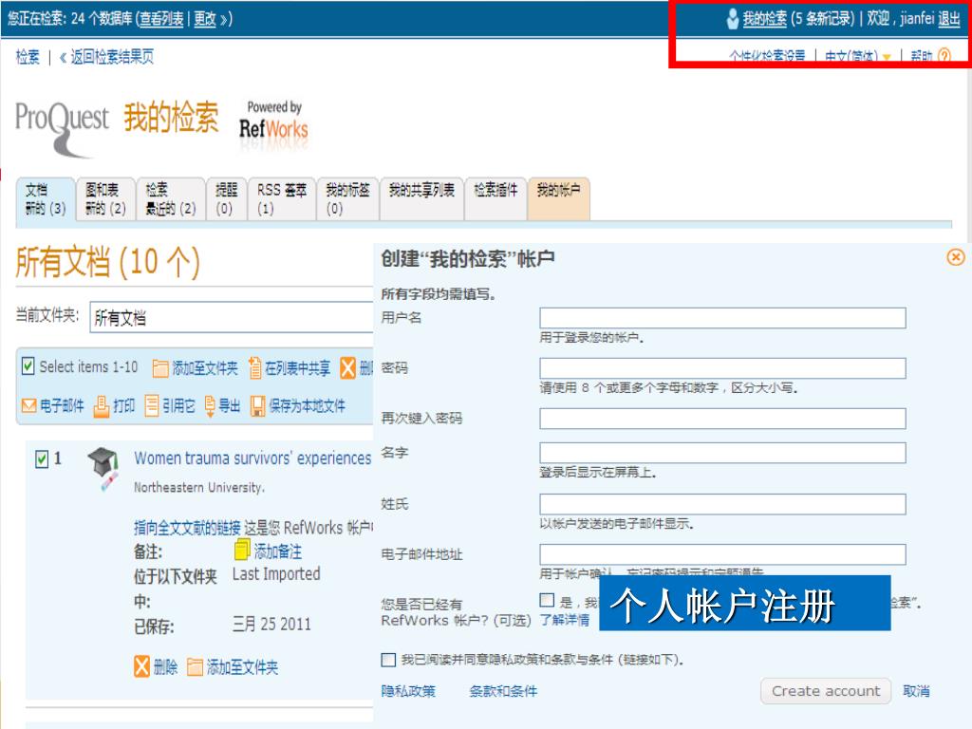Image resolution: width=972 pixels, height=729 pixels.
Task: Check the privacy policy agreement checkbox
Action: (388, 660)
